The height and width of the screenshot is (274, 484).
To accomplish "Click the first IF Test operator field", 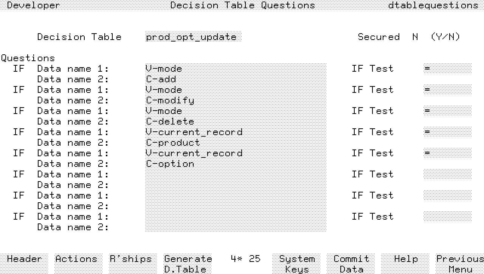I will [447, 69].
